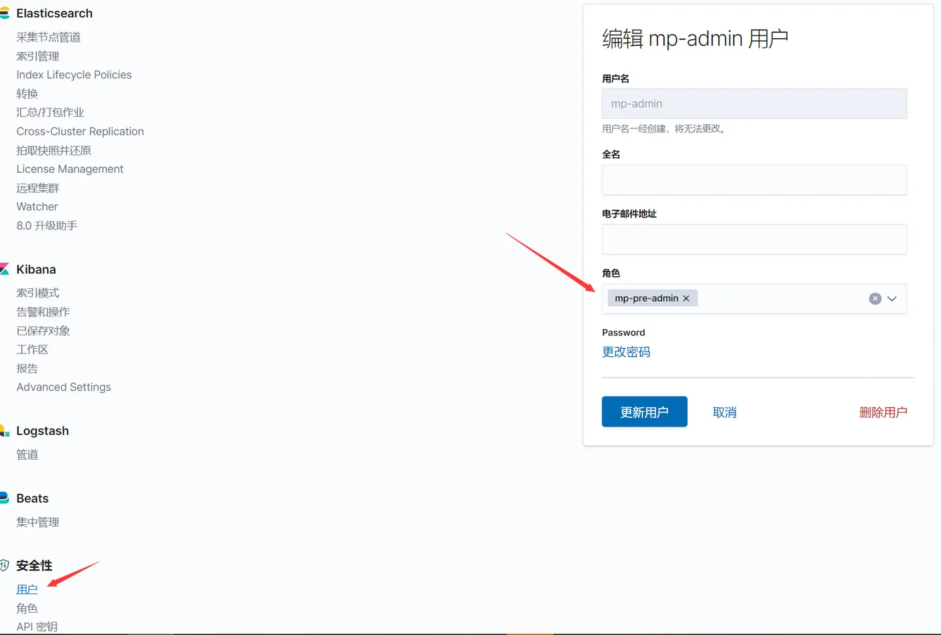Screen dimensions: 941x635
Task: Open Watcher
Action: pos(37,206)
